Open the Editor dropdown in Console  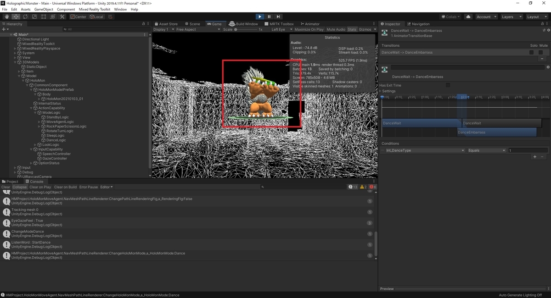click(x=107, y=187)
